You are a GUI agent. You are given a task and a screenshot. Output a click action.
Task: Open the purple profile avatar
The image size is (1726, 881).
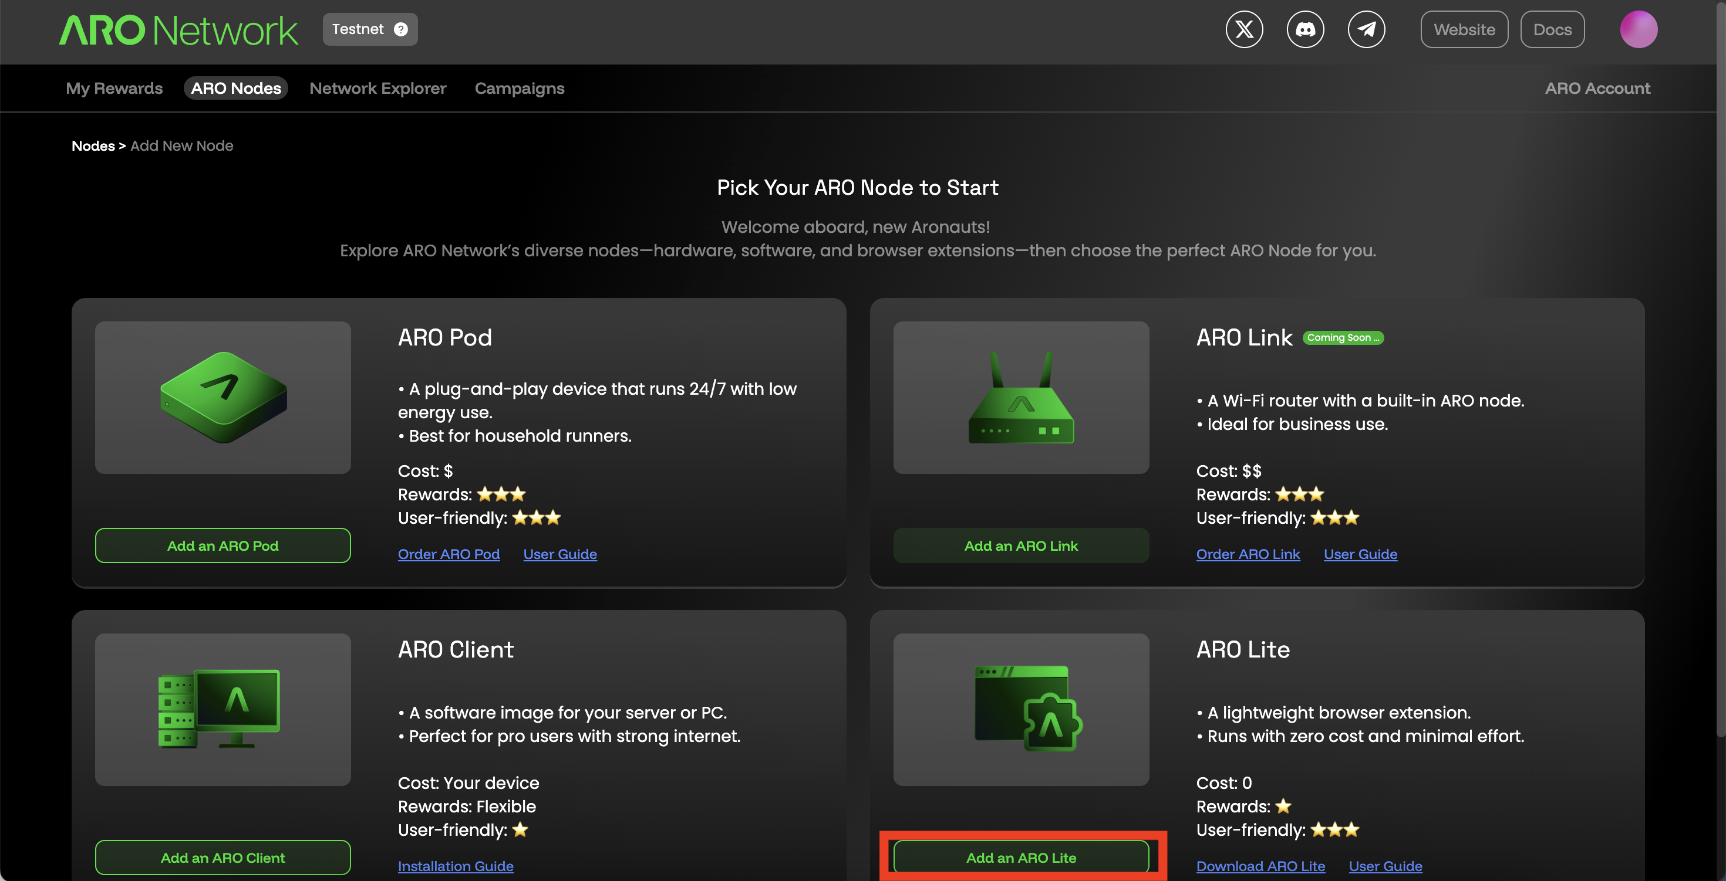(1638, 29)
